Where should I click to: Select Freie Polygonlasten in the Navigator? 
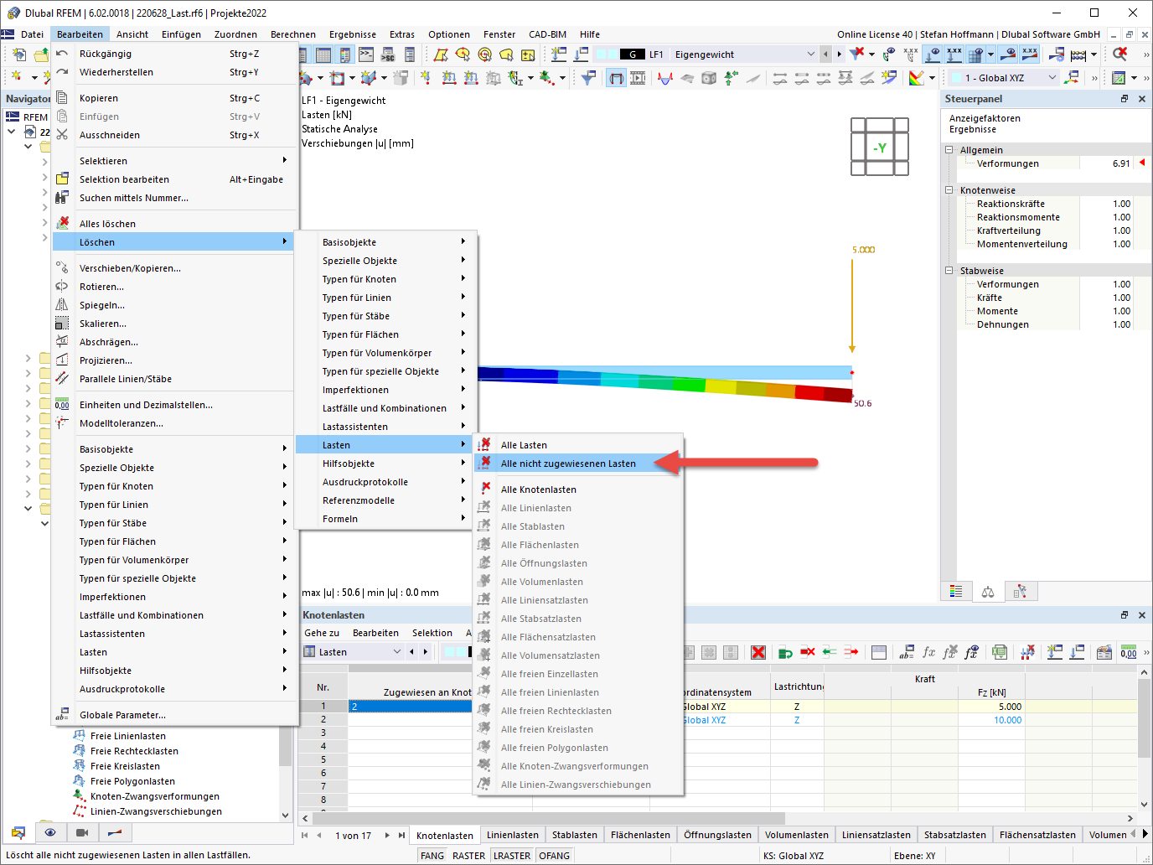[x=132, y=781]
